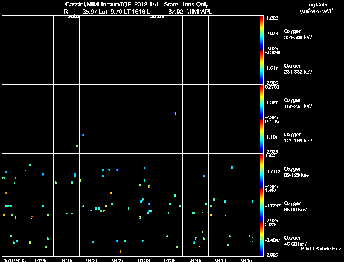The image size is (344, 262).
Task: Click the color scale beside 89-129 keV row
Action: coord(261,170)
